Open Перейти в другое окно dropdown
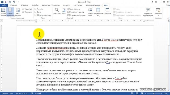Viewport: 170px width, 95px height. pyautogui.click(x=148, y=12)
